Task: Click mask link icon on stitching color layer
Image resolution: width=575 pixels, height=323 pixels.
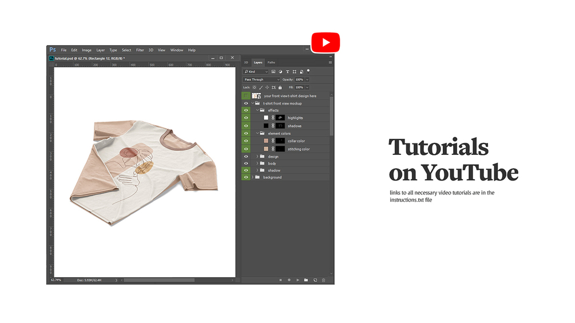Action: [x=273, y=149]
